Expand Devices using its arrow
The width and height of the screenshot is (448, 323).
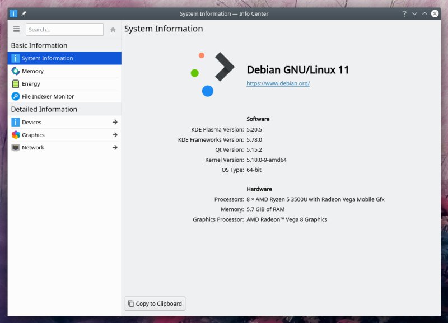tap(115, 122)
